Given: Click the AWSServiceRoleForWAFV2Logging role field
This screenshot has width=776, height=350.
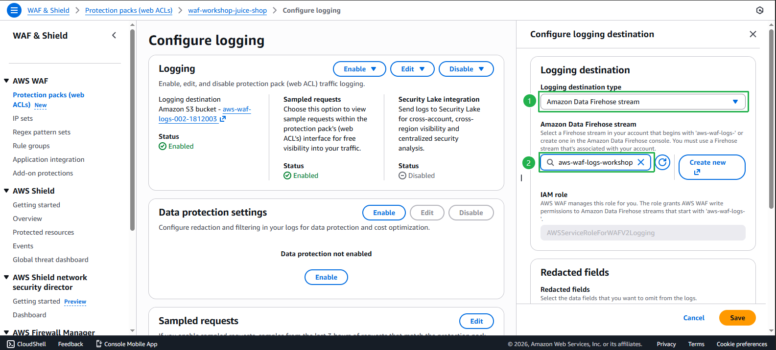Looking at the screenshot, I should 643,233.
